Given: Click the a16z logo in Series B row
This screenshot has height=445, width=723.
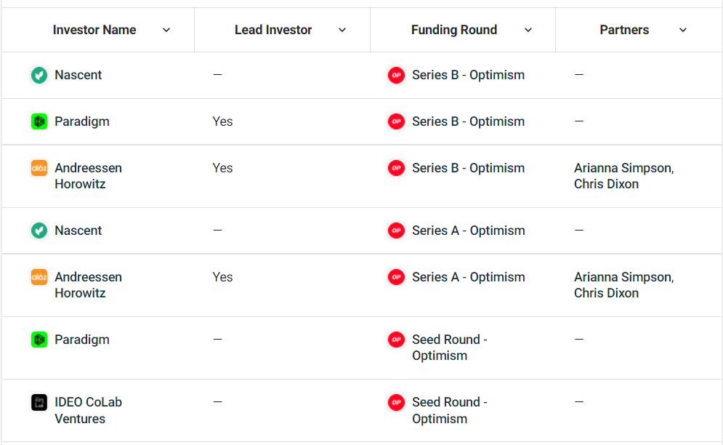Looking at the screenshot, I should pyautogui.click(x=39, y=168).
